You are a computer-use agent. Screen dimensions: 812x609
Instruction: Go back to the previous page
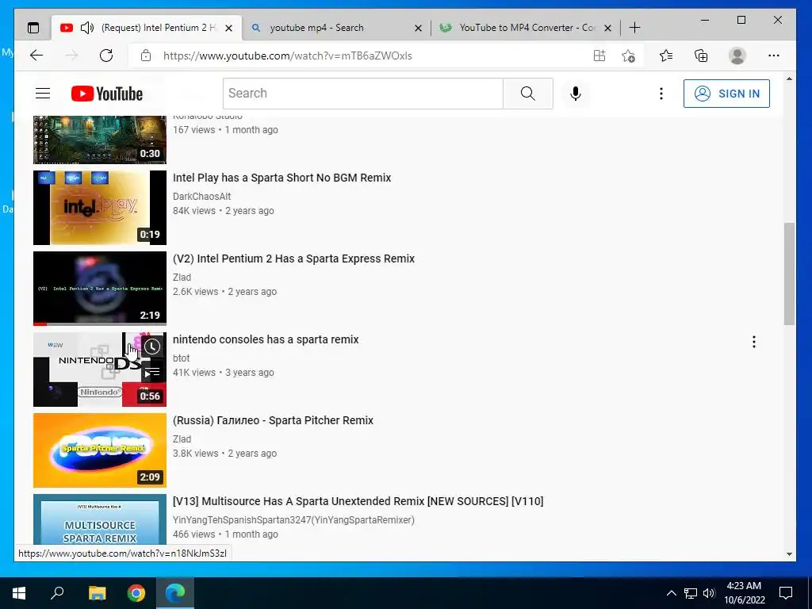[x=36, y=56]
